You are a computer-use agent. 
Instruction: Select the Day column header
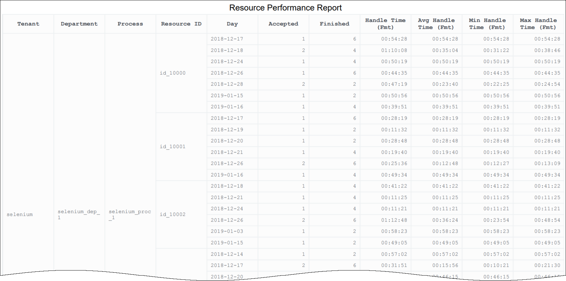[232, 24]
